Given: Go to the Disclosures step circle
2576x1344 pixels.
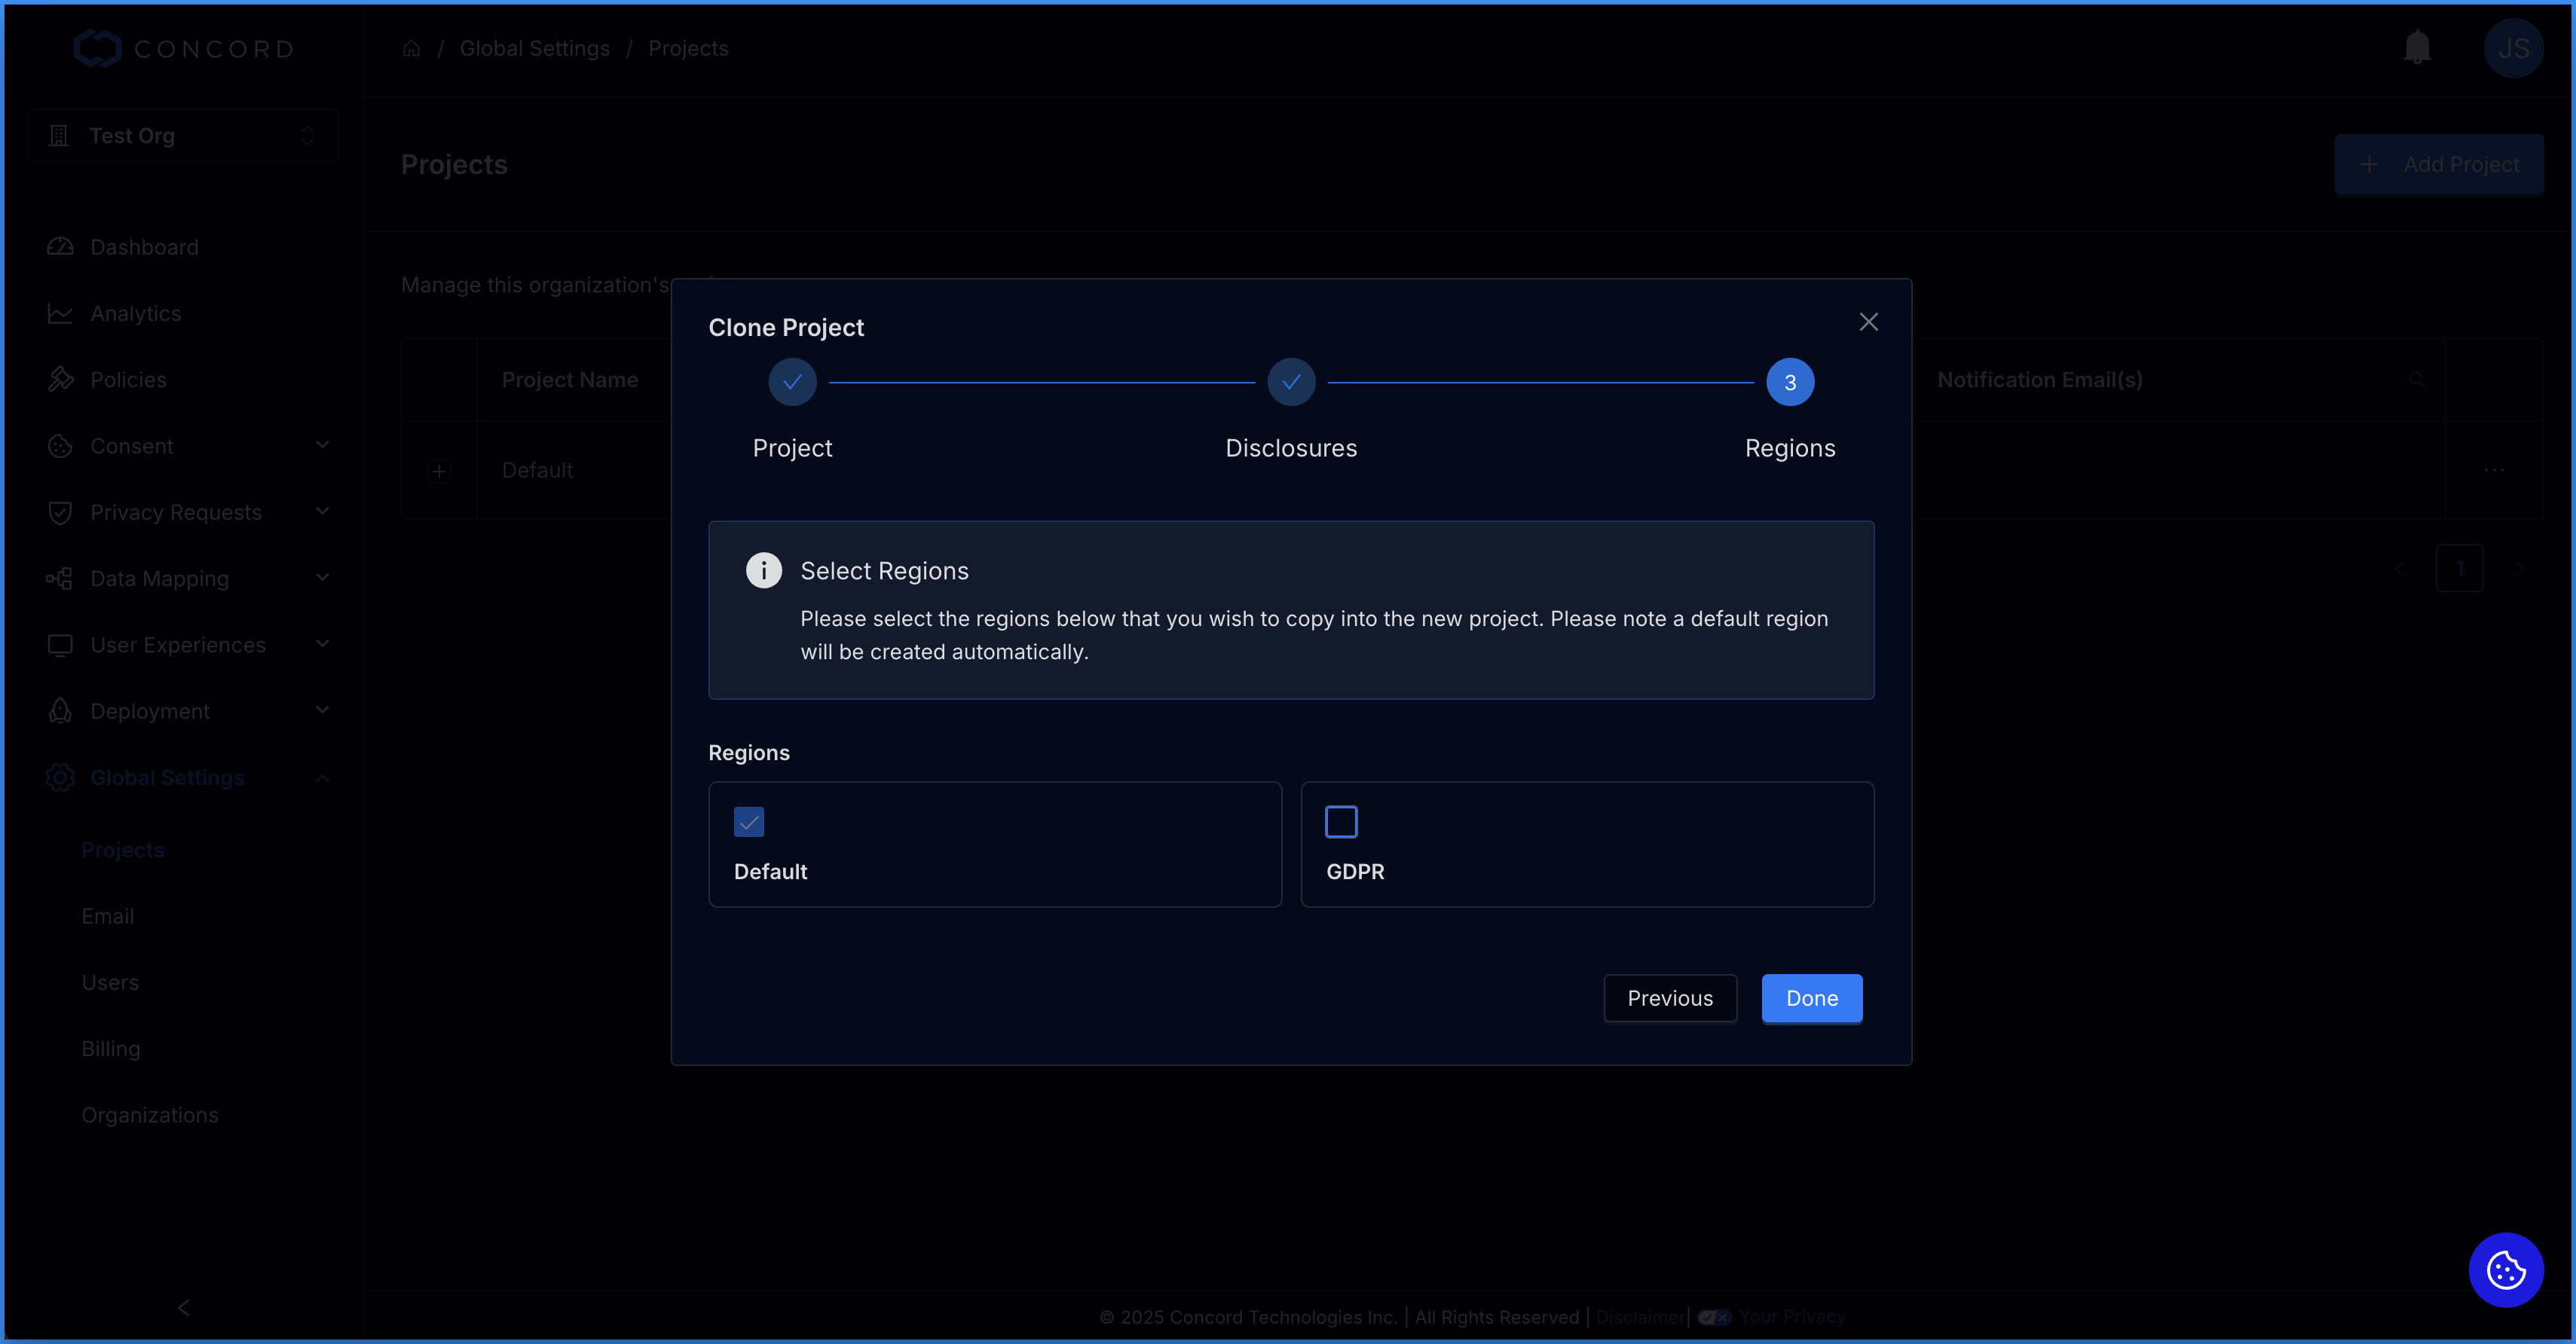Looking at the screenshot, I should [1291, 382].
